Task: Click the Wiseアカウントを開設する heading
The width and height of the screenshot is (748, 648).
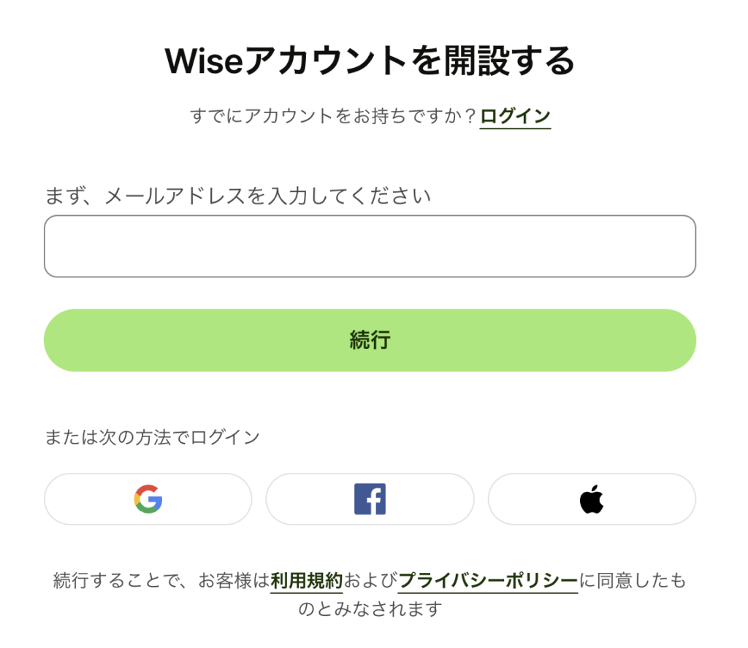Action: click(370, 61)
